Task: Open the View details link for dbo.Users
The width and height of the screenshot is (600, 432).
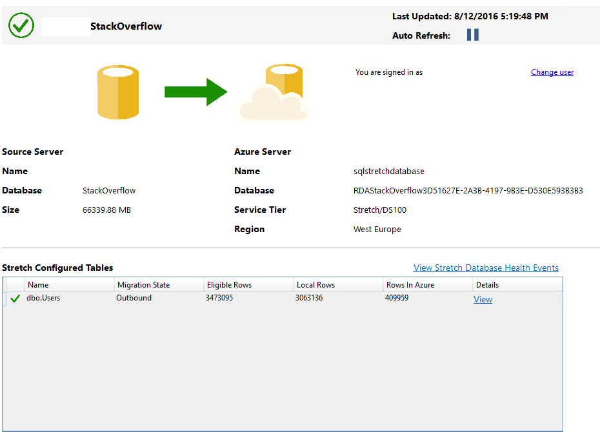Action: point(483,299)
